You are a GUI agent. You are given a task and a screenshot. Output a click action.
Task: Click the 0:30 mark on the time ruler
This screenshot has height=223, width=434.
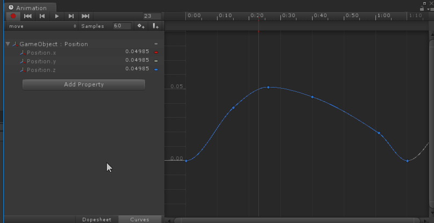point(288,16)
